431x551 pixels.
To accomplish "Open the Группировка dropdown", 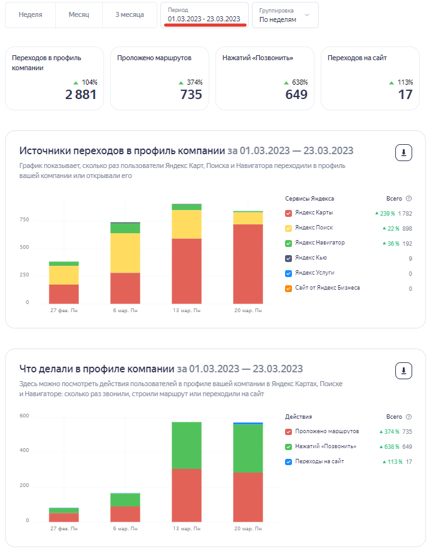I will click(284, 15).
